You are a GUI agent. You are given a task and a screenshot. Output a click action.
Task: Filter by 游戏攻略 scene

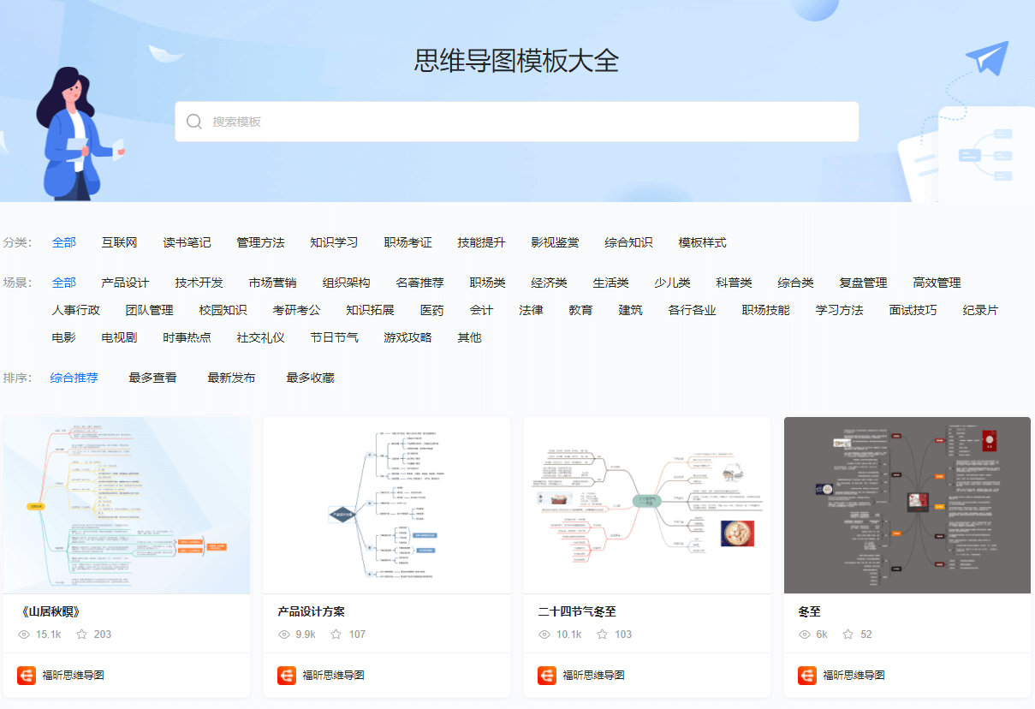407,337
